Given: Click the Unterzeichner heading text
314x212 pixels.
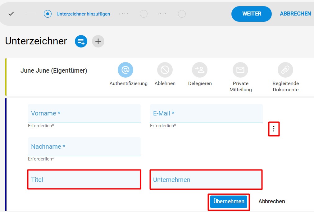Looking at the screenshot, I should tap(36, 41).
